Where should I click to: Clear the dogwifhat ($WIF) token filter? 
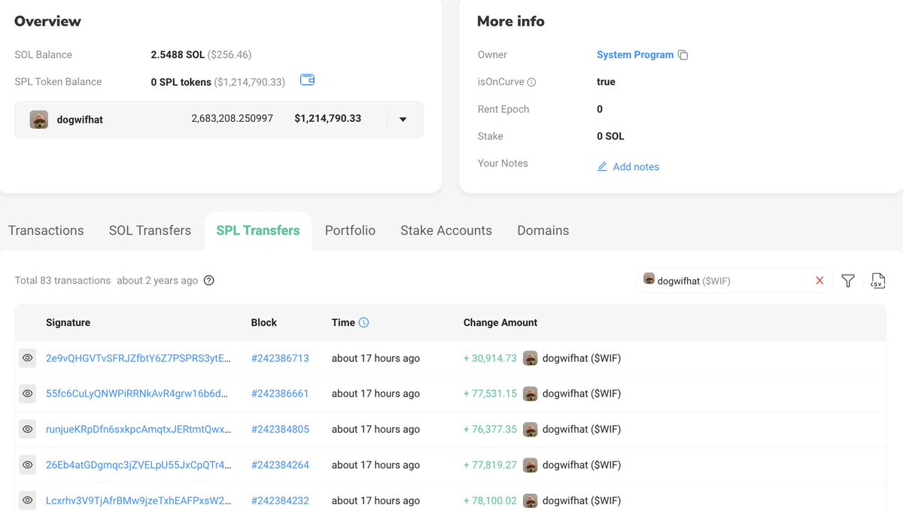pyautogui.click(x=819, y=281)
